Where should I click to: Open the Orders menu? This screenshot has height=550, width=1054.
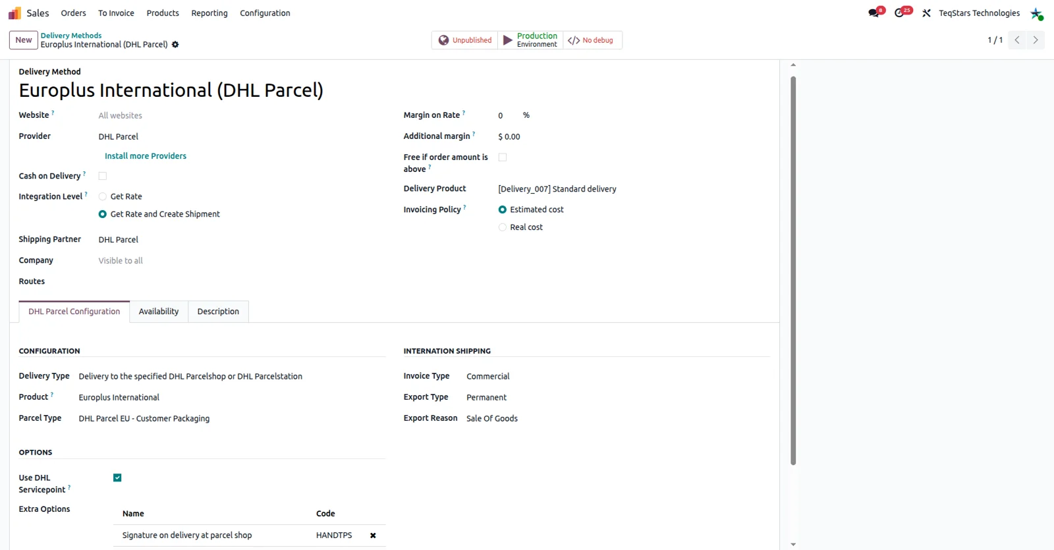point(73,13)
